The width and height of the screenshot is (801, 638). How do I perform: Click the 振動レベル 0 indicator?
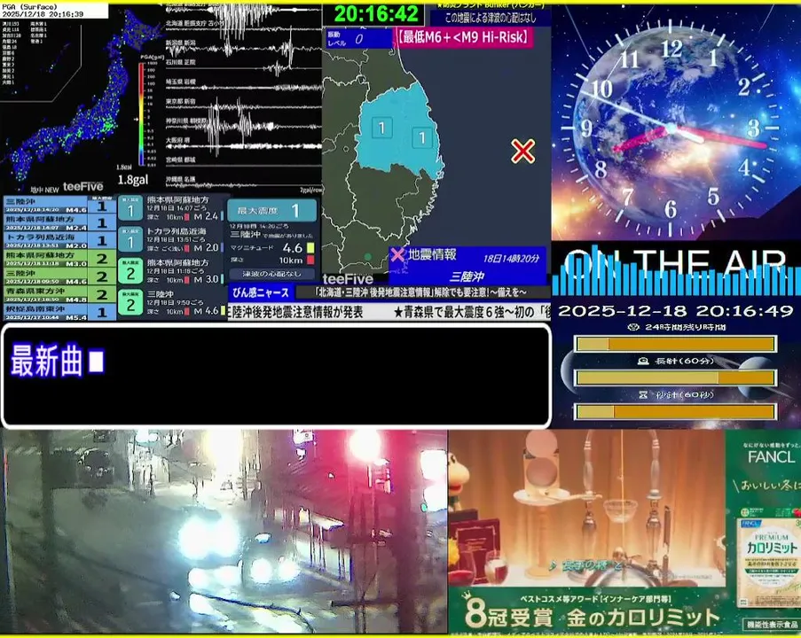[x=358, y=39]
